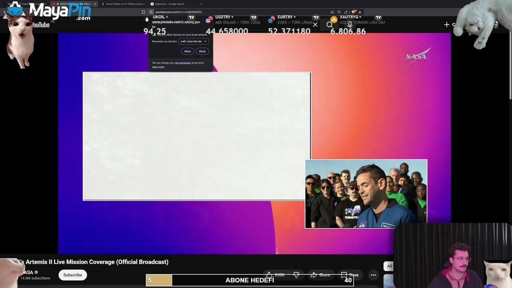The width and height of the screenshot is (512, 288).
Task: Switch to the Orkun Özeller X tab
Action: tap(123, 4)
